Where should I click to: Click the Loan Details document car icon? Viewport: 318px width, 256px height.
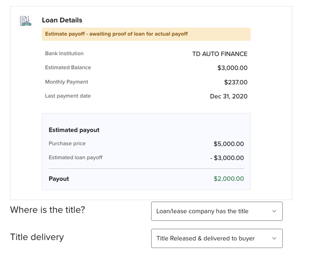[25, 21]
